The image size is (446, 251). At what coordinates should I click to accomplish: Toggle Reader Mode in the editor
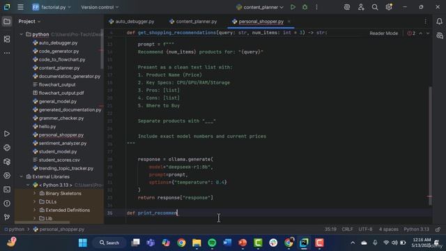click(x=384, y=33)
